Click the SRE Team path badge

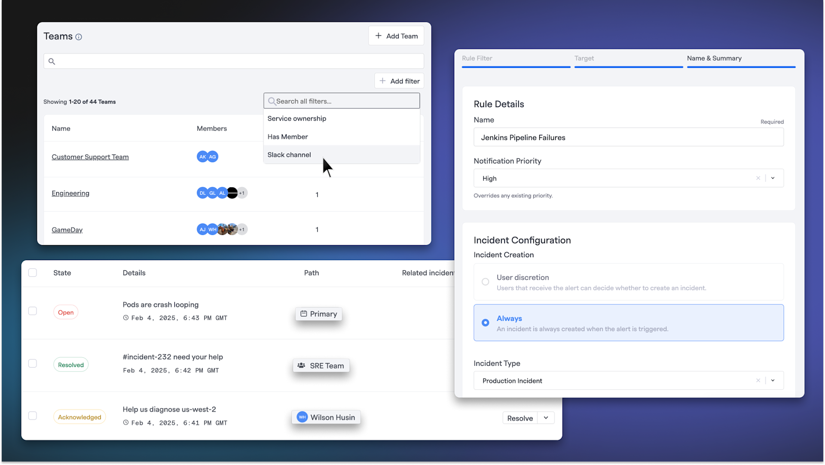click(x=321, y=366)
